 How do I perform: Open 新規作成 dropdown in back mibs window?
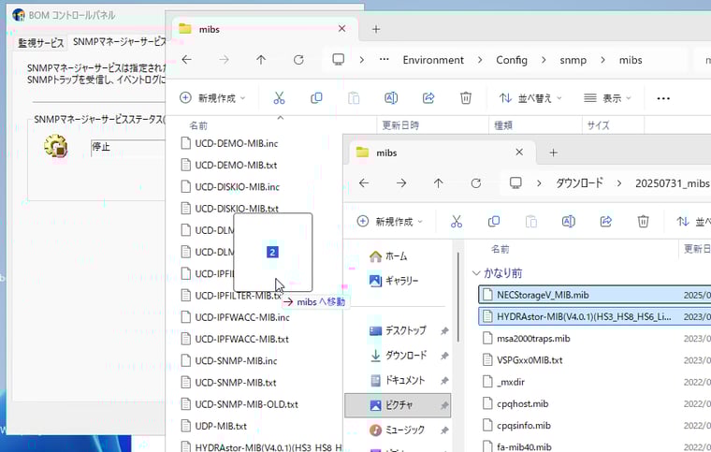coord(212,98)
